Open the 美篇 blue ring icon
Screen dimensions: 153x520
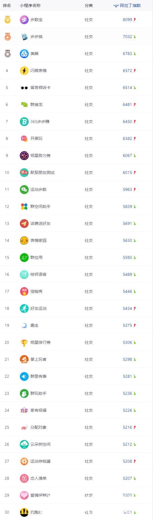point(24,54)
